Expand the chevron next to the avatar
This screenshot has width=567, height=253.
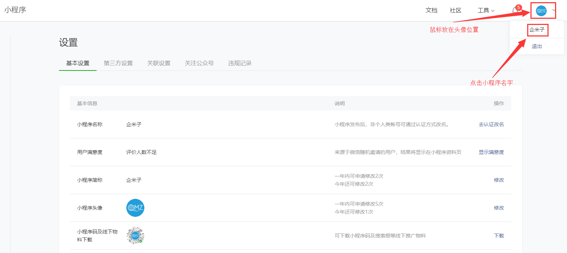pyautogui.click(x=554, y=10)
